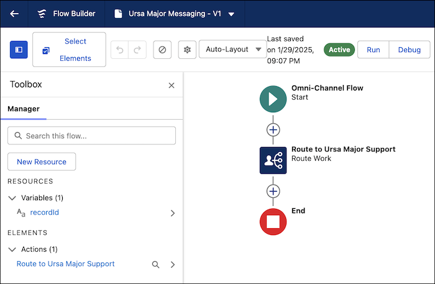
Task: Collapse the Variables section
Action: coord(12,198)
